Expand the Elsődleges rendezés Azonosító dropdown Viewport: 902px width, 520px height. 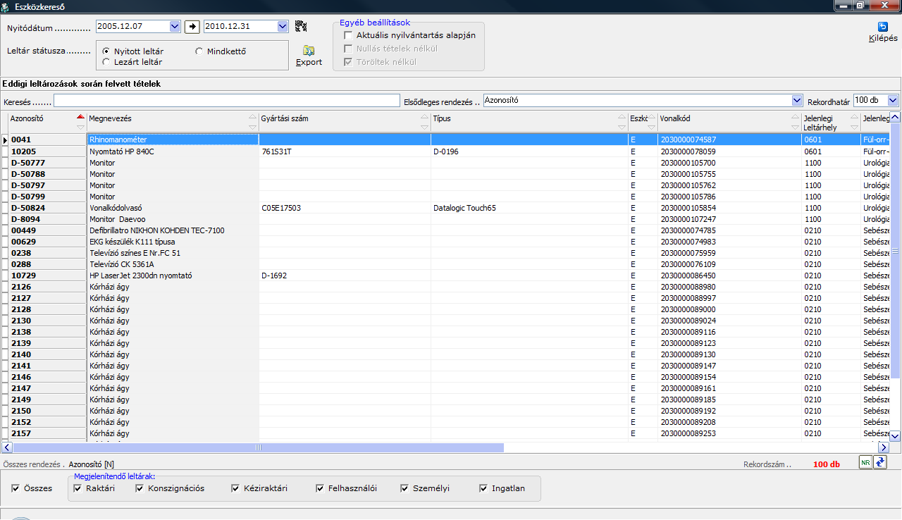point(797,101)
